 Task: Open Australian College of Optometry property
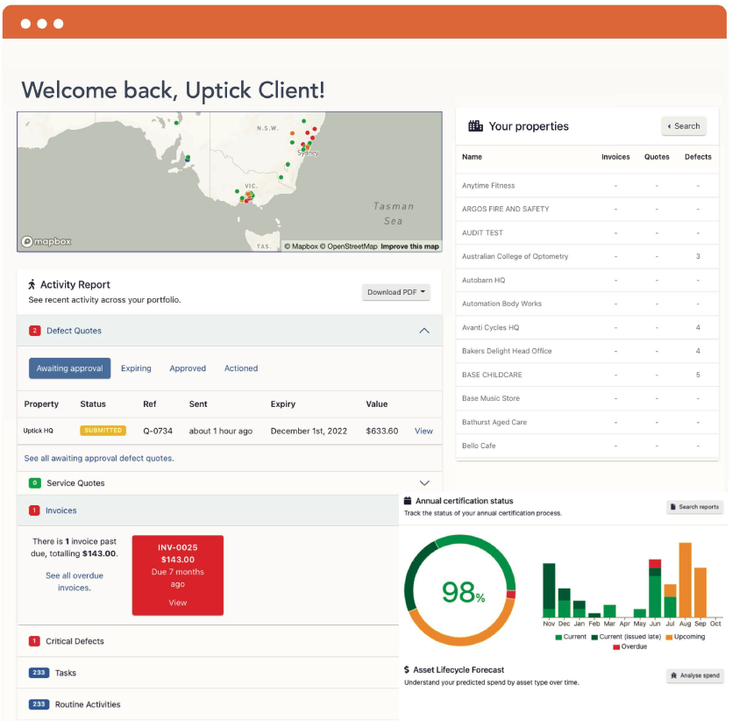click(587, 256)
